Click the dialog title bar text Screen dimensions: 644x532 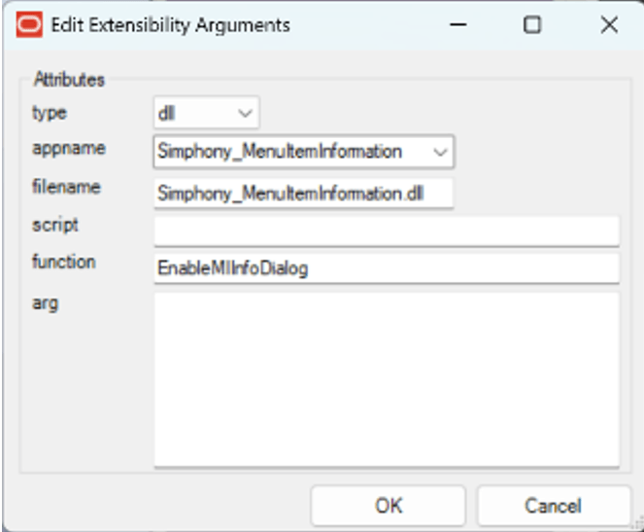pos(170,25)
